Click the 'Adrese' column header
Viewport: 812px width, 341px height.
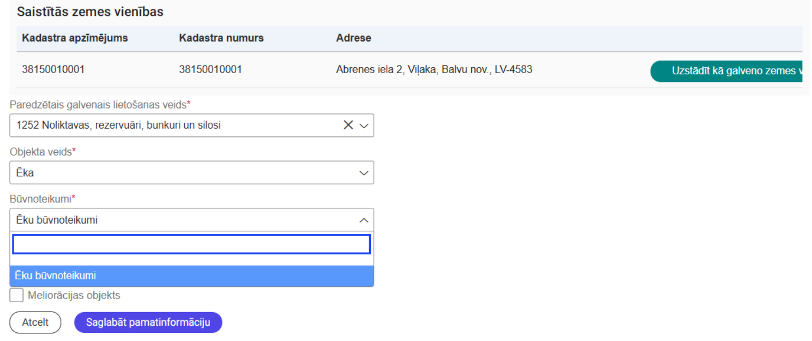tap(353, 38)
